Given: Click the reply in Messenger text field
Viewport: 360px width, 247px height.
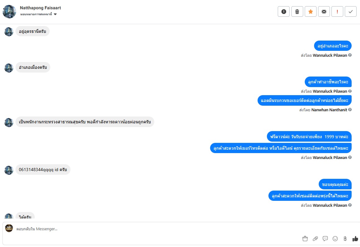Looking at the screenshot, I should (155, 229).
